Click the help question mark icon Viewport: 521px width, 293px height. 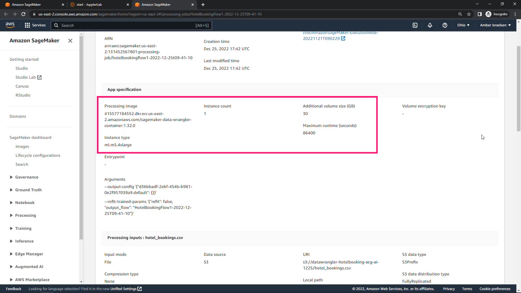445,25
